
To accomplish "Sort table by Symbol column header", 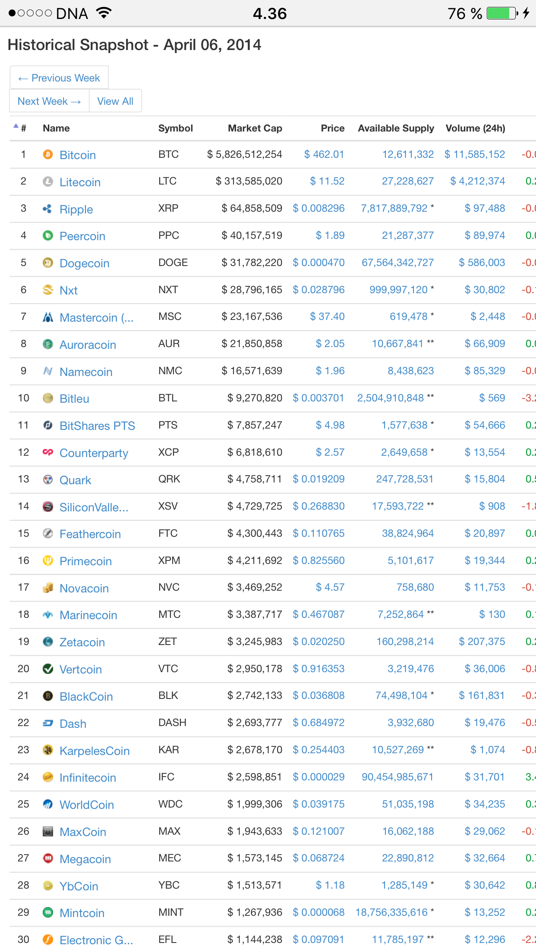I will click(176, 128).
